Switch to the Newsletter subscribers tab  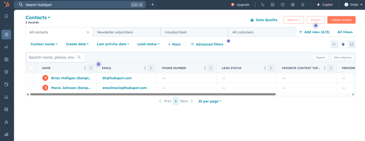coord(127,32)
